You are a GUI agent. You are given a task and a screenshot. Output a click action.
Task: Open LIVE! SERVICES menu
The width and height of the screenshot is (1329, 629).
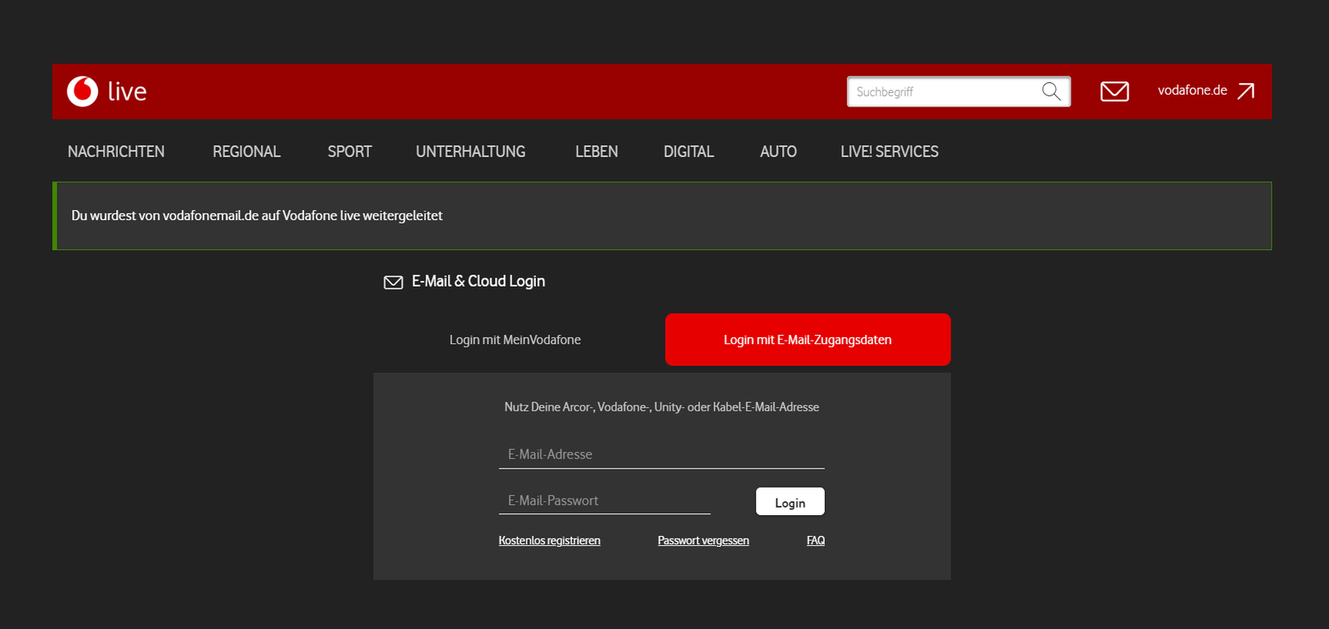(890, 151)
